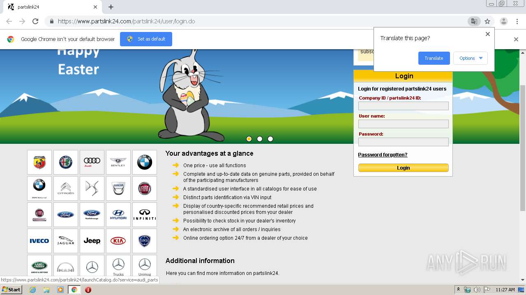View site info via the lock icon
This screenshot has height=295, width=526.
point(51,21)
